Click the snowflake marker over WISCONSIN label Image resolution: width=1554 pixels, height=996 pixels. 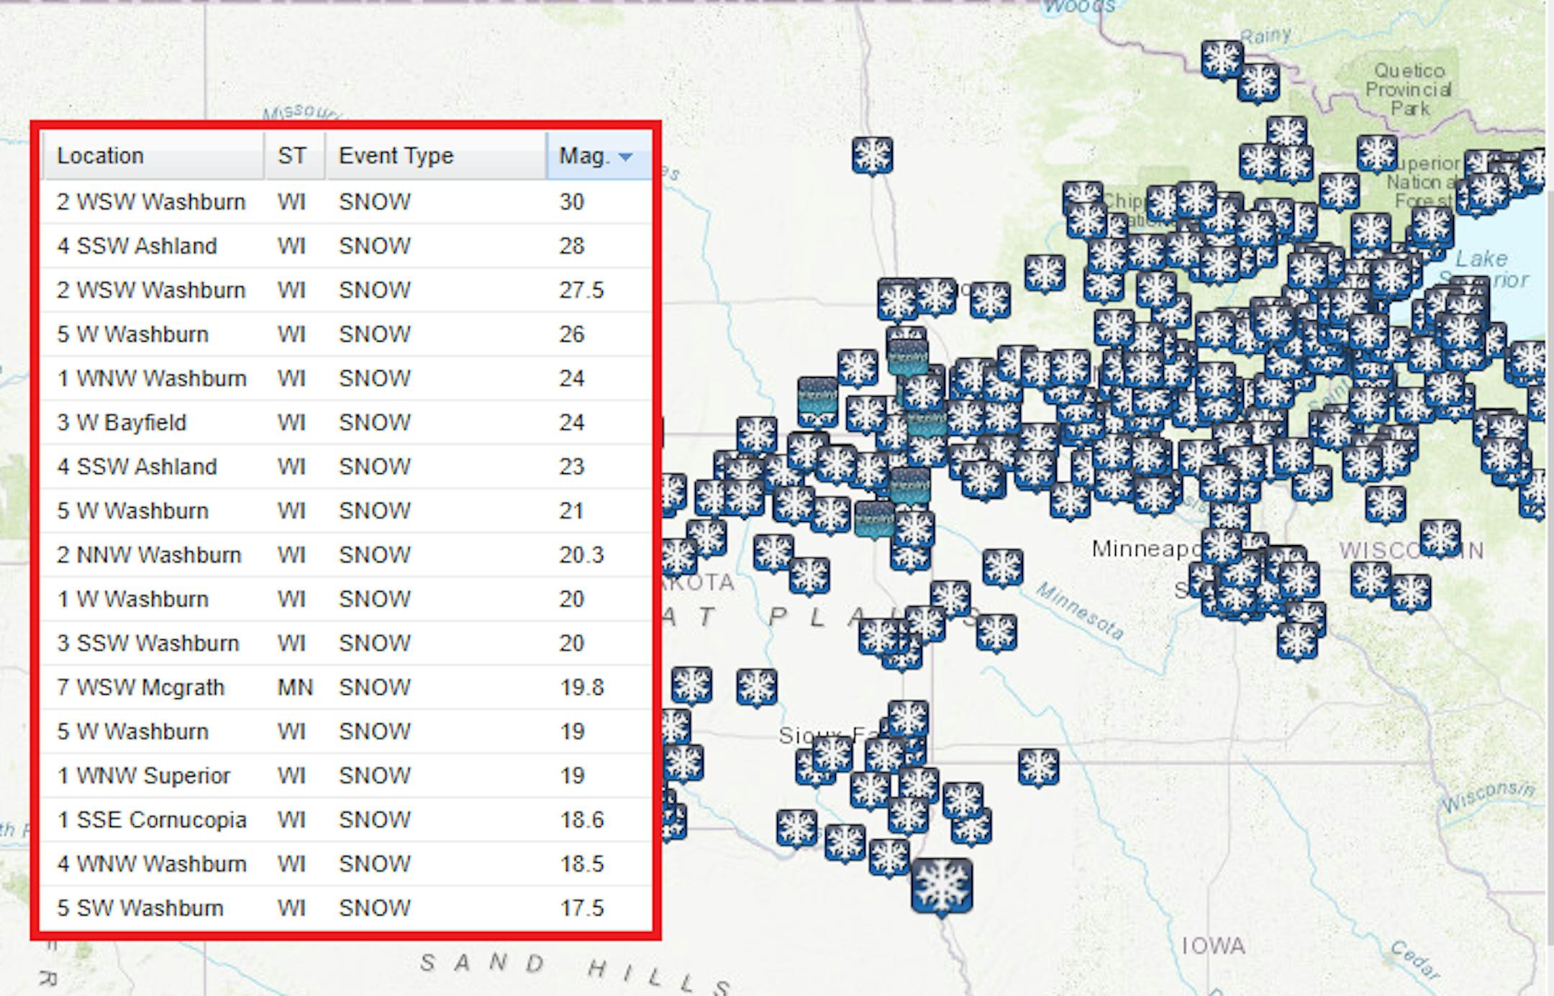[1440, 539]
